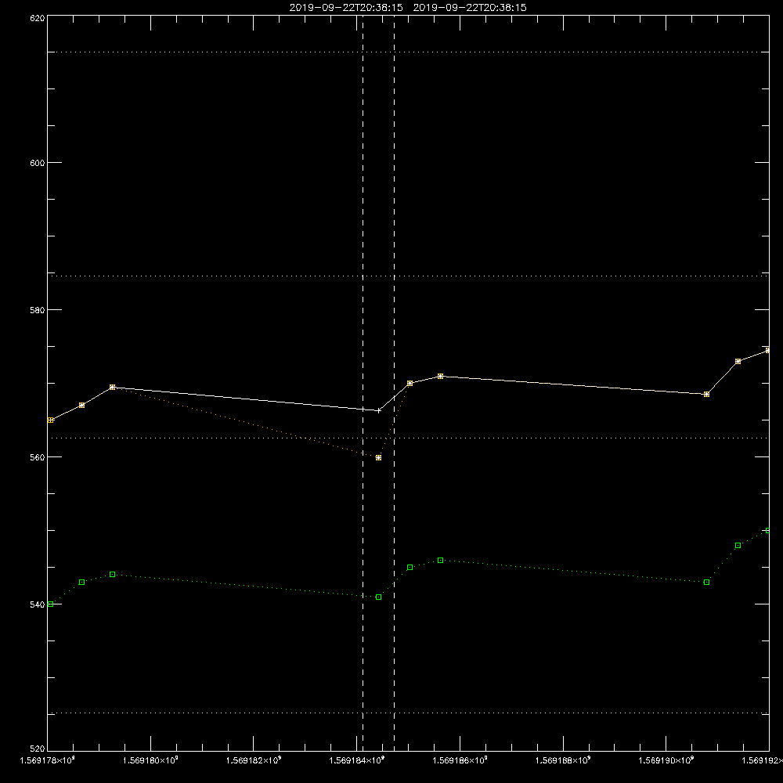Select the green square data point at 550
783x783 pixels.
tap(768, 530)
